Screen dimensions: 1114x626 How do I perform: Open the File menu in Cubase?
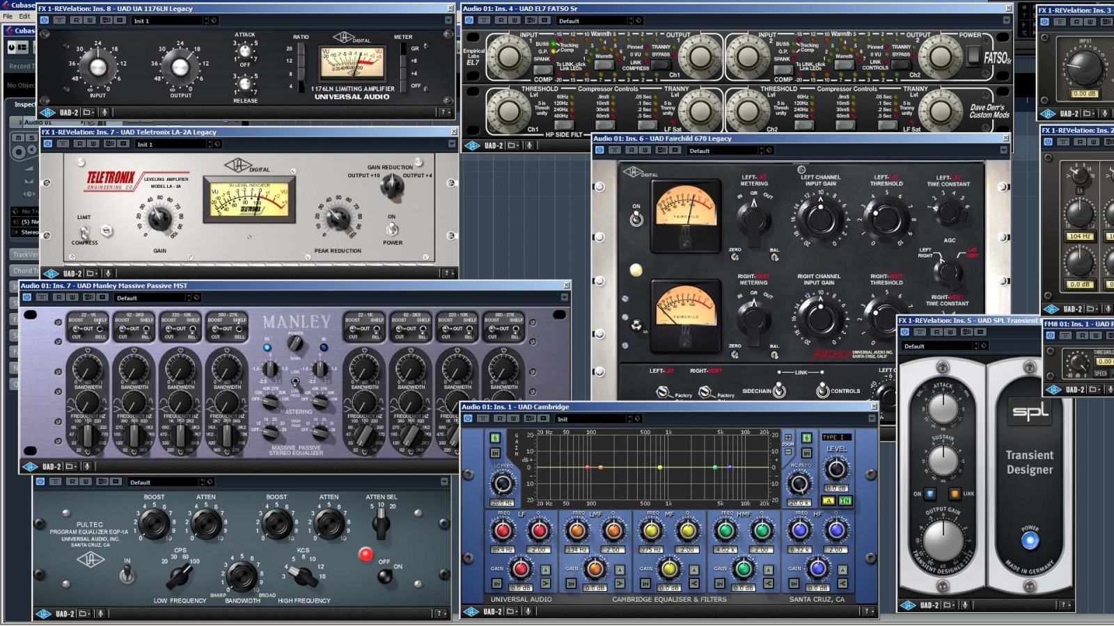(7, 15)
